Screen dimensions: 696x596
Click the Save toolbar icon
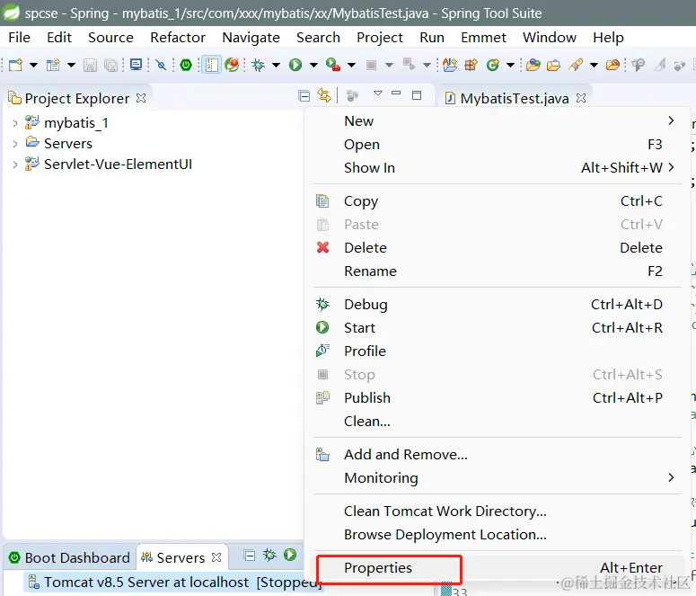click(x=90, y=66)
